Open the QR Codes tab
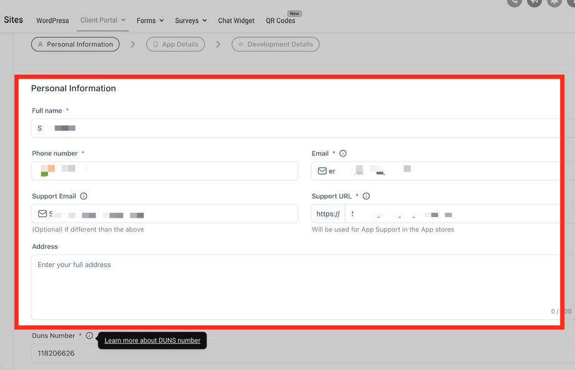575x370 pixels. click(x=281, y=21)
